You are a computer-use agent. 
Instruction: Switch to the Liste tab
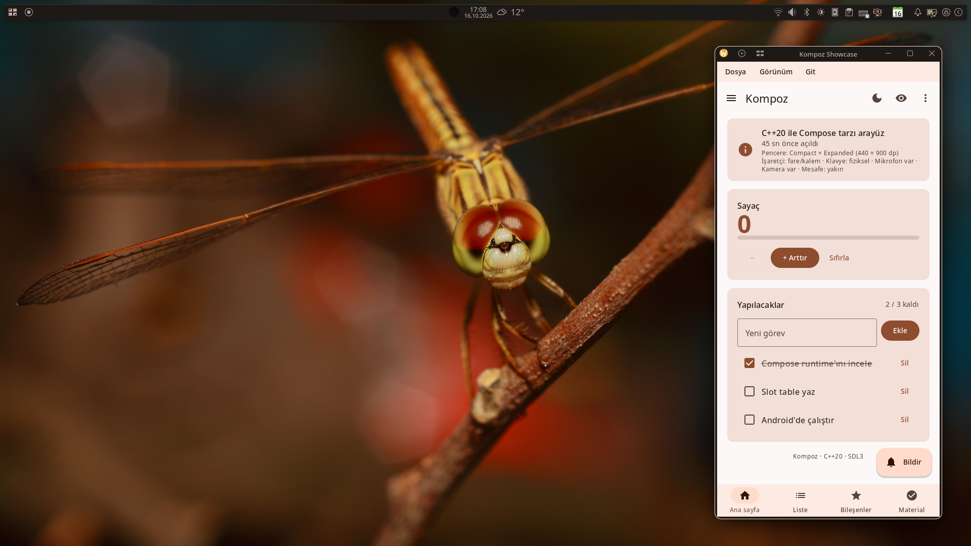click(x=801, y=500)
